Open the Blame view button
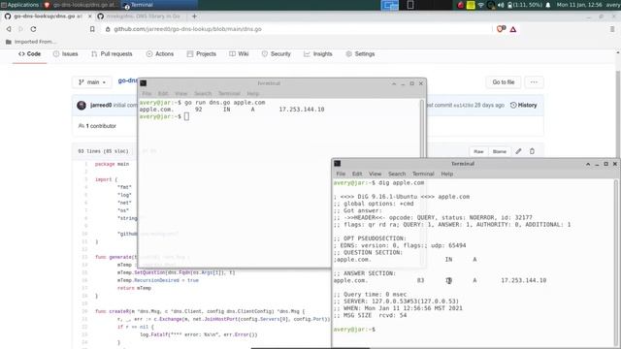The width and height of the screenshot is (621, 349). [499, 151]
